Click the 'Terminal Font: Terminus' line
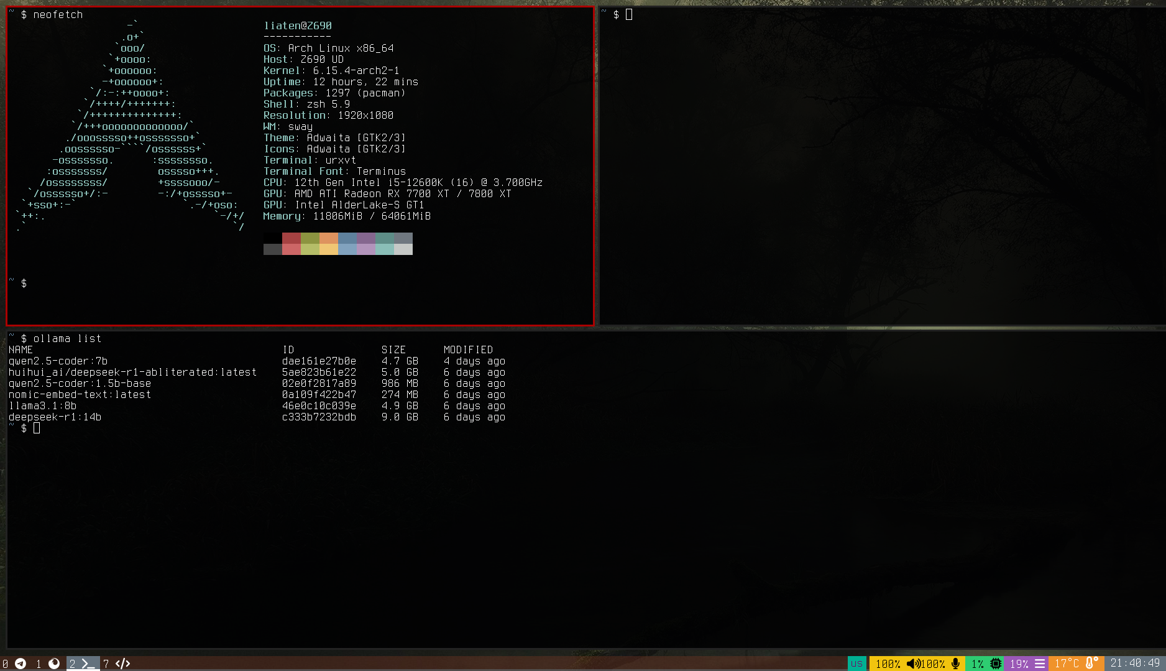1166x671 pixels. click(x=335, y=171)
